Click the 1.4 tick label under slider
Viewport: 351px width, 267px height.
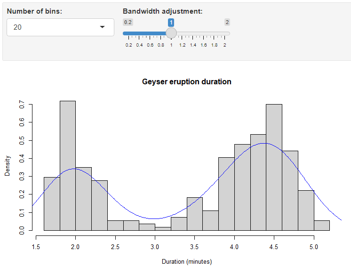click(x=193, y=45)
